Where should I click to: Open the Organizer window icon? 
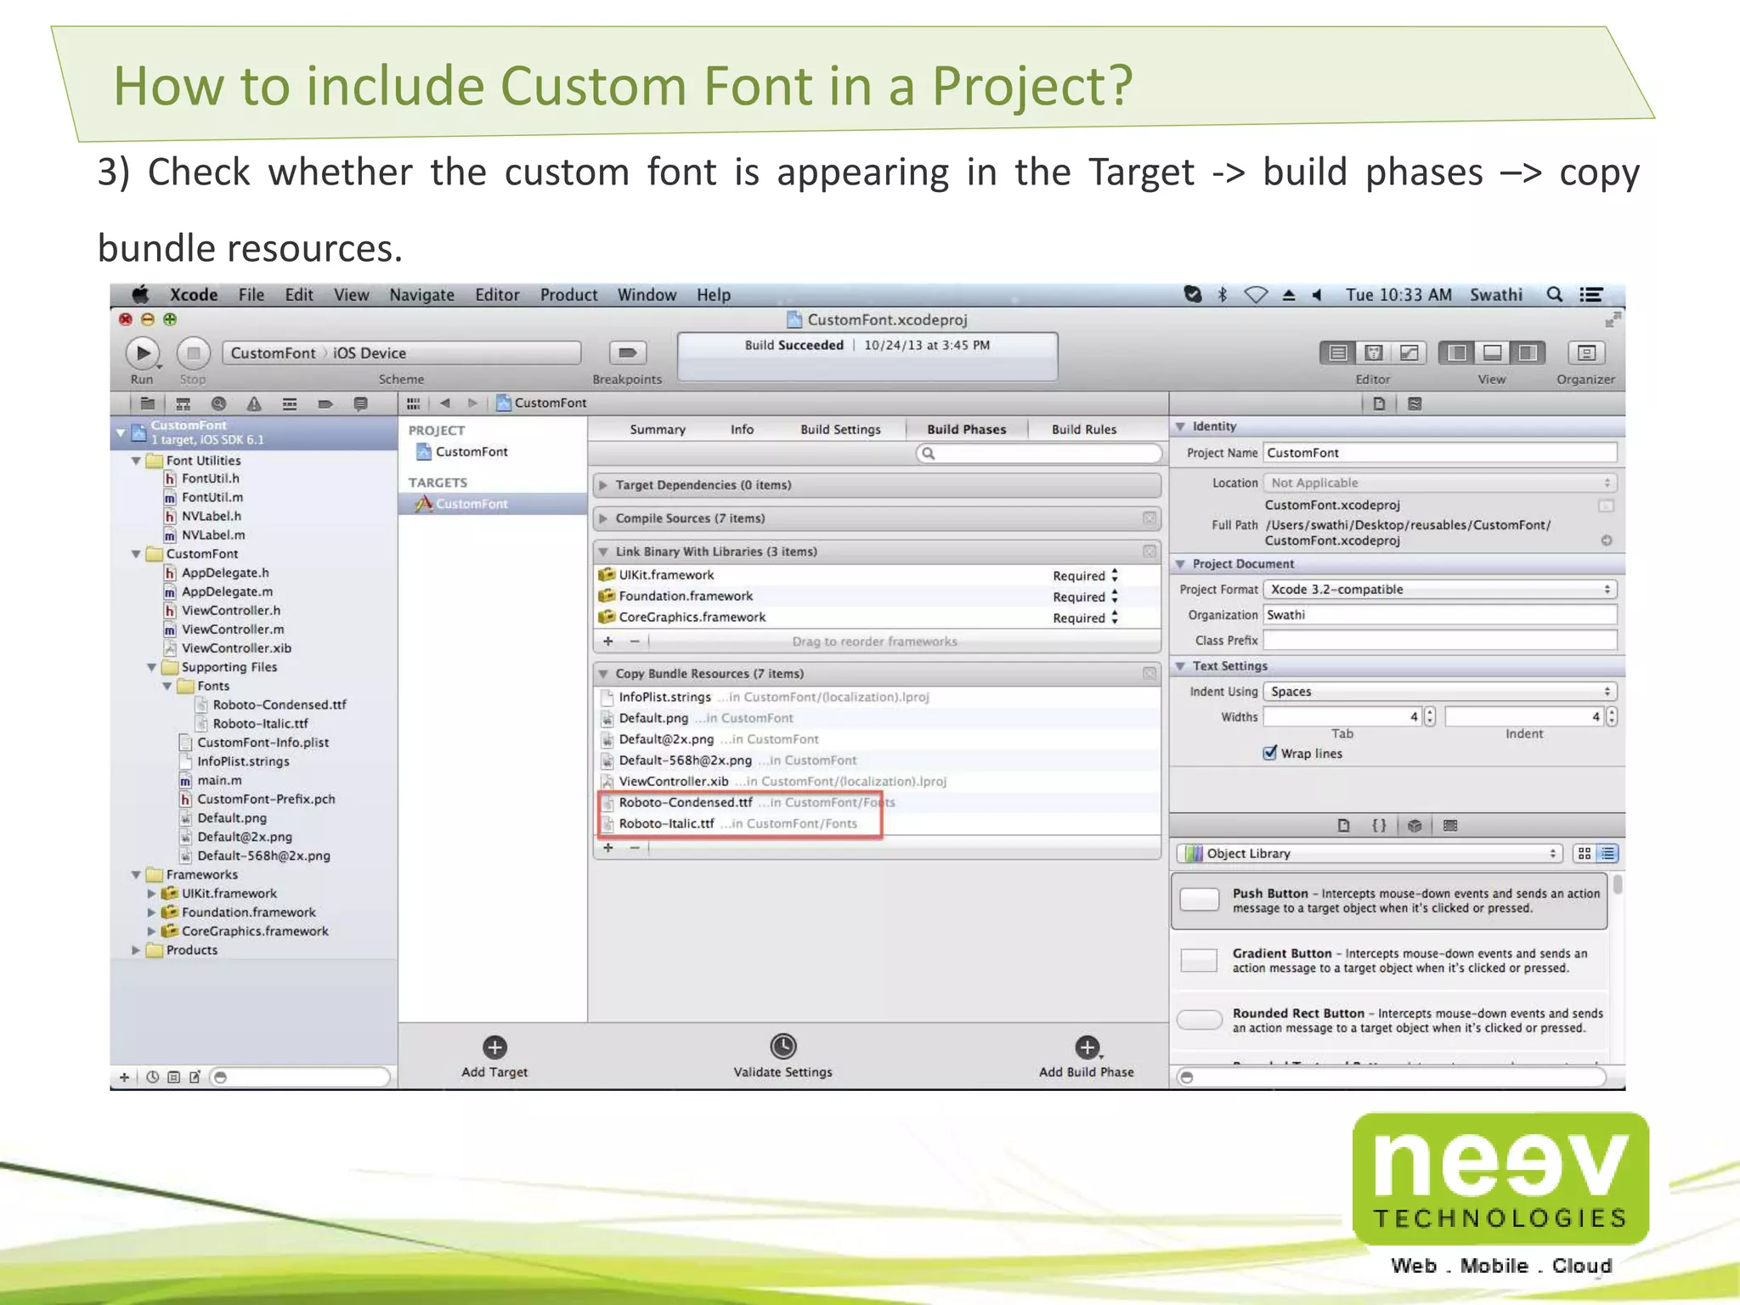tap(1585, 353)
